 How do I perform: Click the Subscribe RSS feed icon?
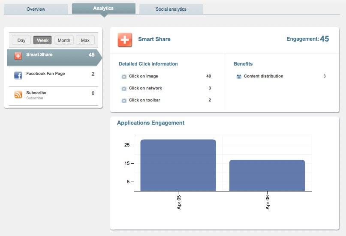[x=18, y=95]
